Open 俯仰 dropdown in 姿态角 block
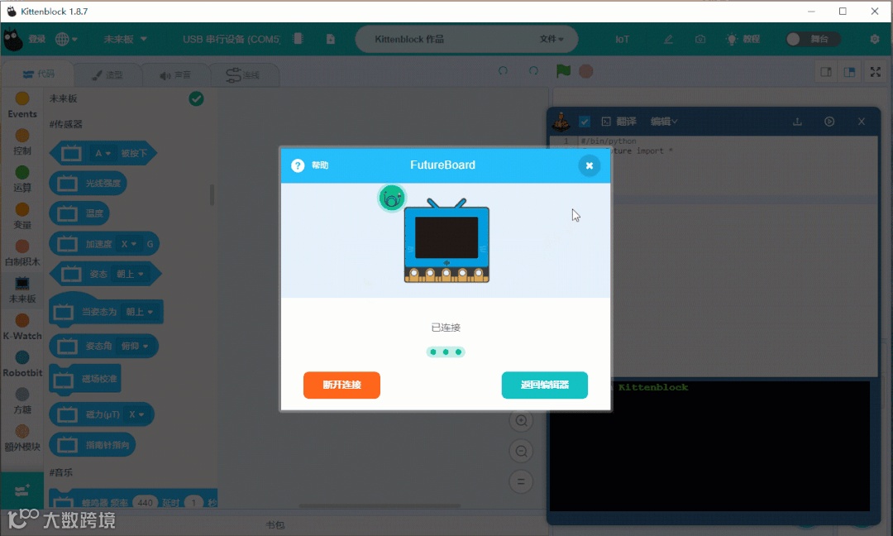 (135, 346)
